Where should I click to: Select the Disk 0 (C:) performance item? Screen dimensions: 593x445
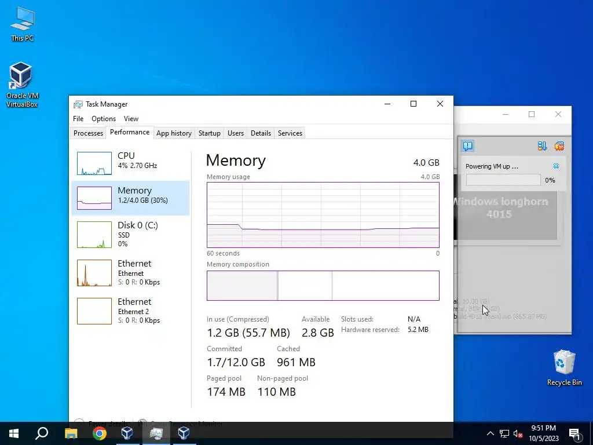(x=130, y=234)
